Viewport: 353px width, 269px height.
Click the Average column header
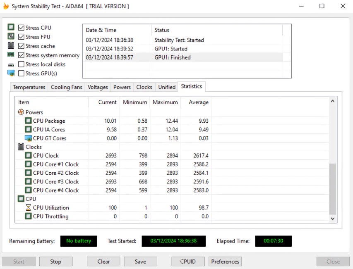(x=196, y=102)
